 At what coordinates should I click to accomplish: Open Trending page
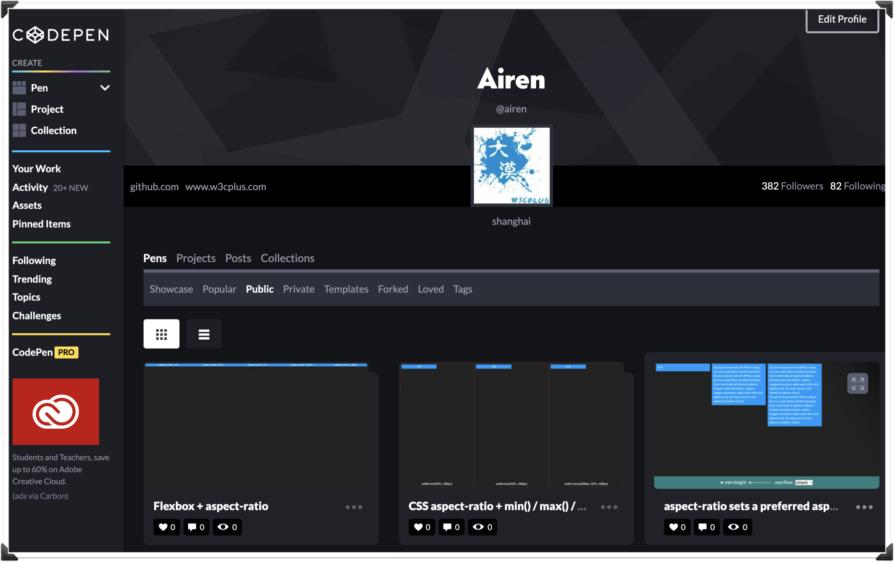[32, 279]
